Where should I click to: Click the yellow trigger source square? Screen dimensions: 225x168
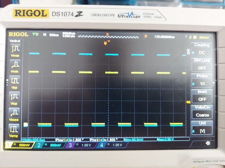tap(195, 37)
